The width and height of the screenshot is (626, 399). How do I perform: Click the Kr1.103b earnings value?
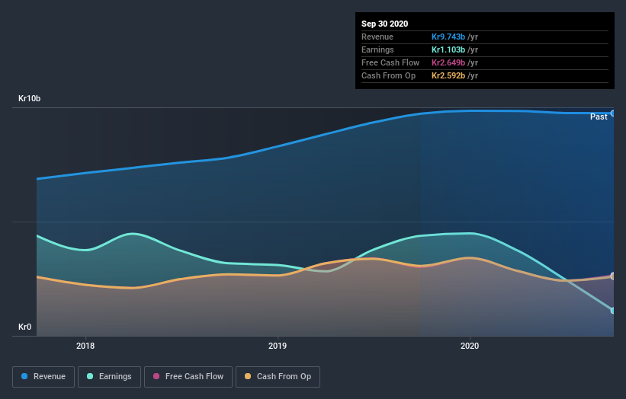(448, 49)
